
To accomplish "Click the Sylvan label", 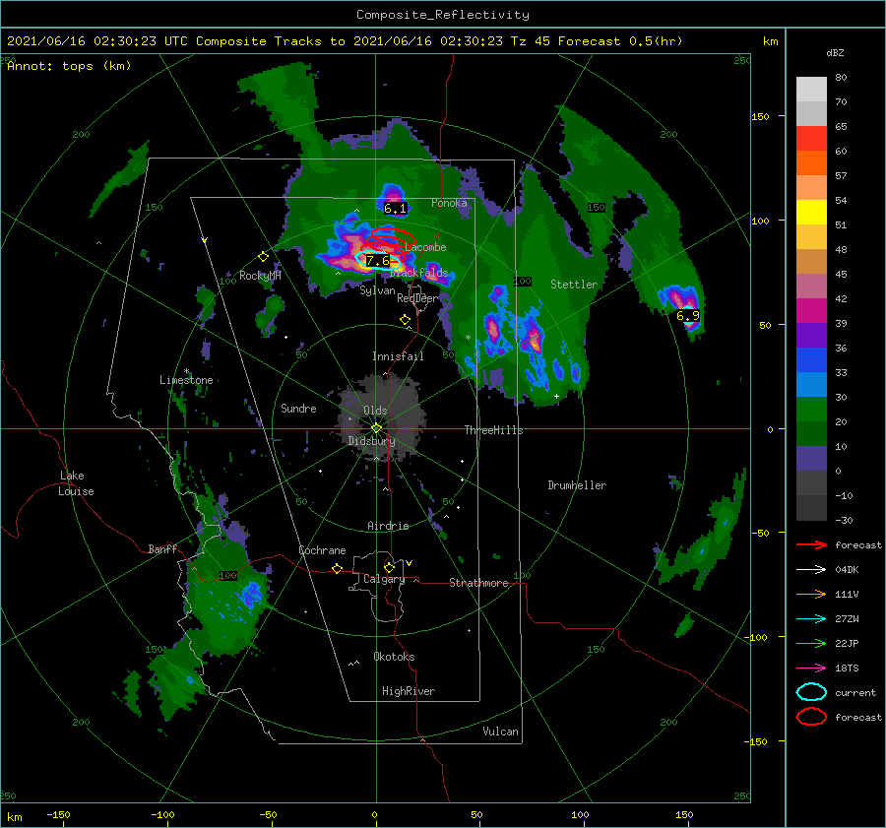I will click(377, 290).
